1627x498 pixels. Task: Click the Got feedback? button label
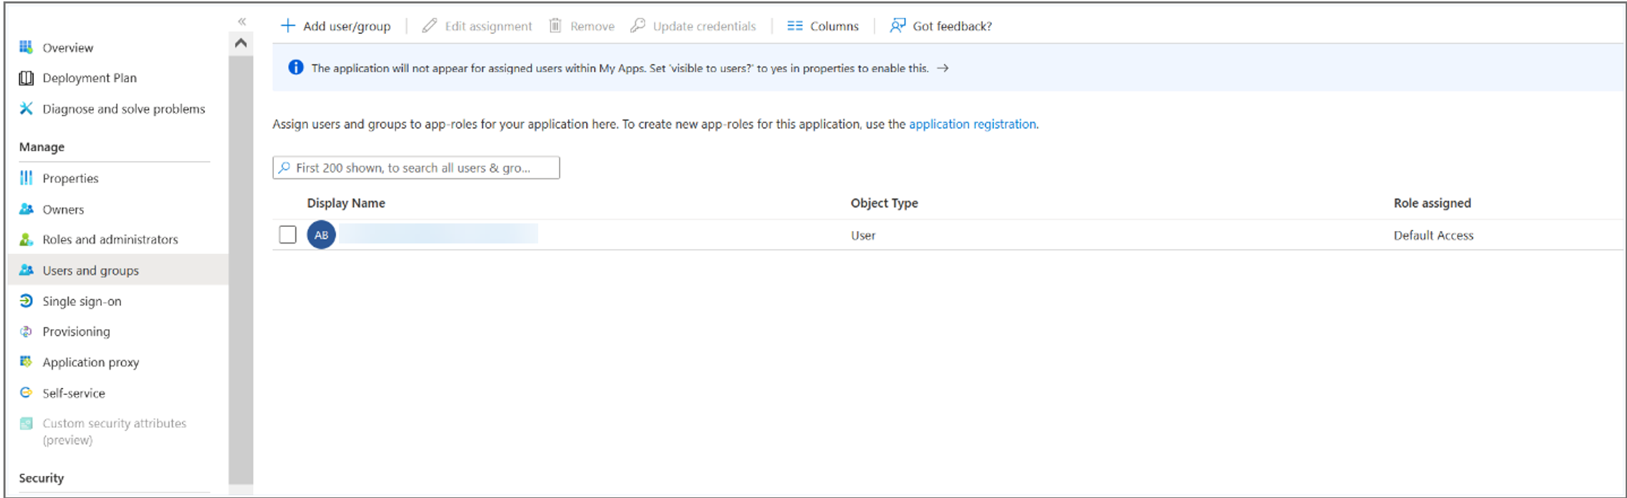[x=953, y=26]
